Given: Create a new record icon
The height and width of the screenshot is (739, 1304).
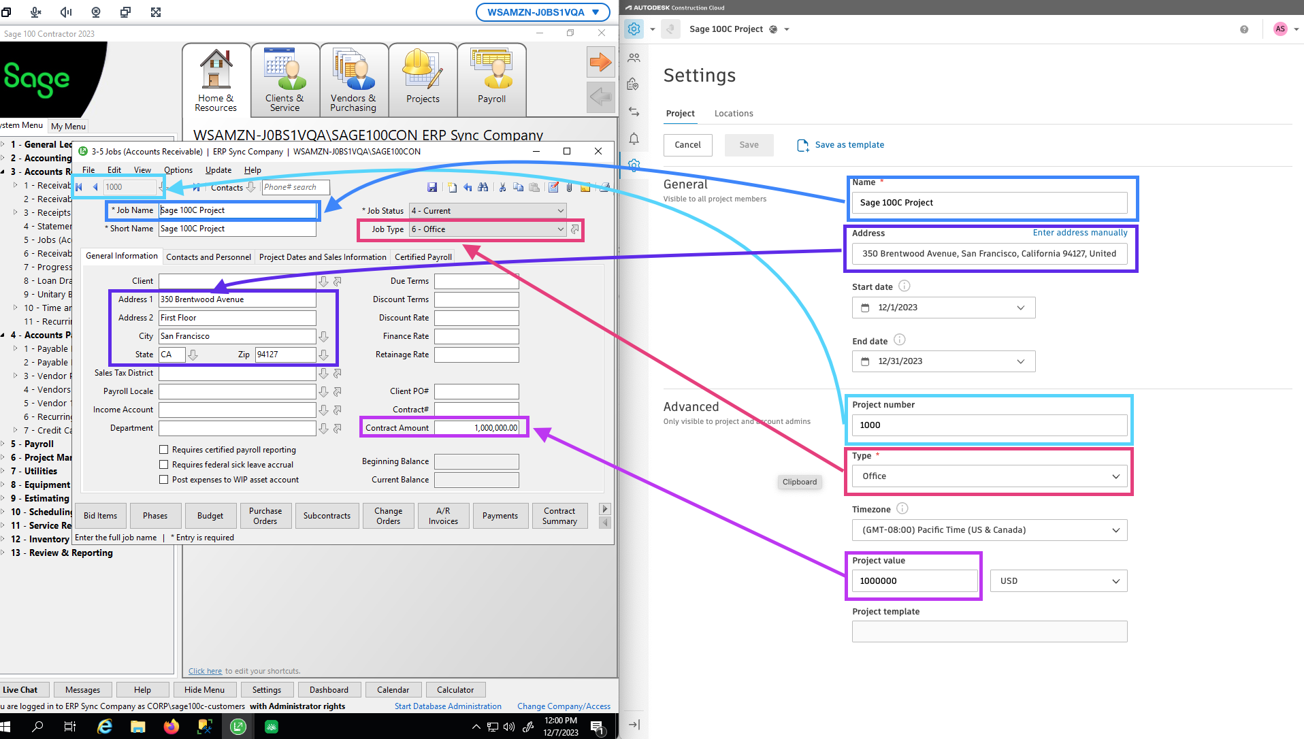Looking at the screenshot, I should 452,187.
